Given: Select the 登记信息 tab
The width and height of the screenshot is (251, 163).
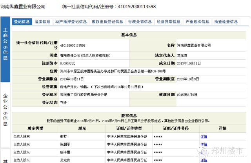Looking at the screenshot, I should coord(22,22).
